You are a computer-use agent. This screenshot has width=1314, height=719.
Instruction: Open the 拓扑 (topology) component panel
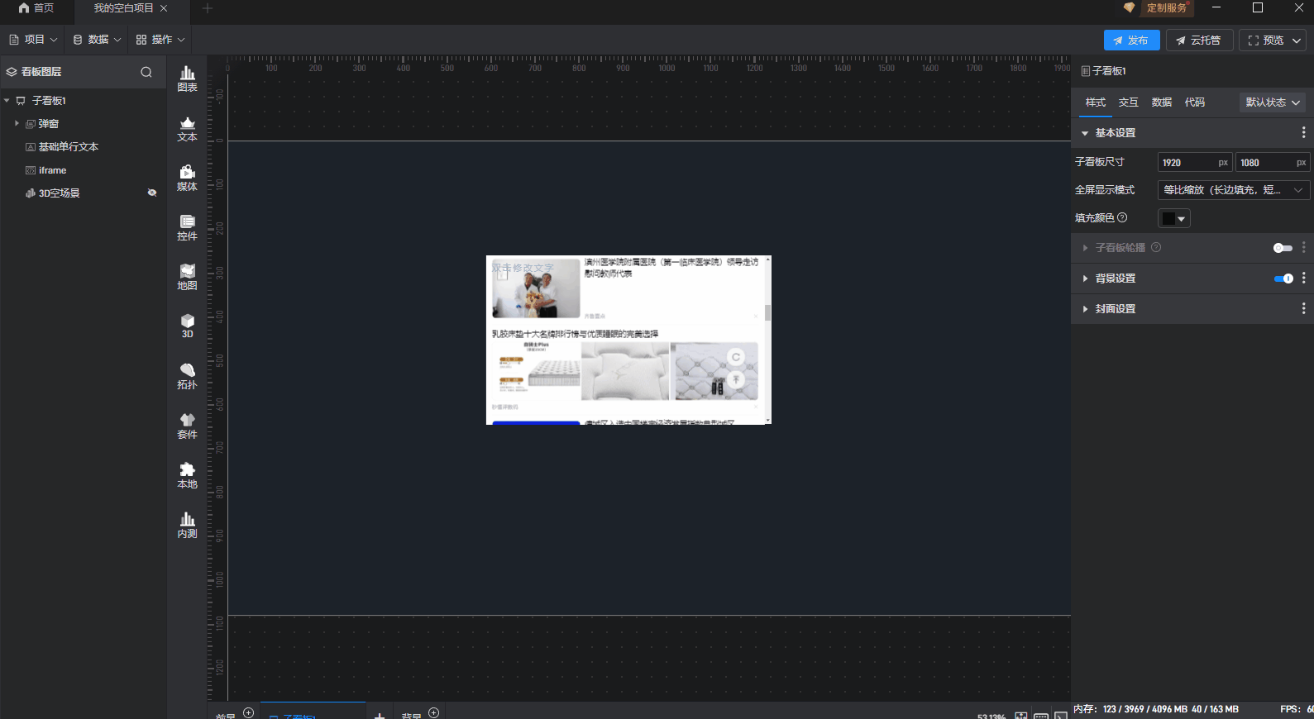click(x=188, y=377)
